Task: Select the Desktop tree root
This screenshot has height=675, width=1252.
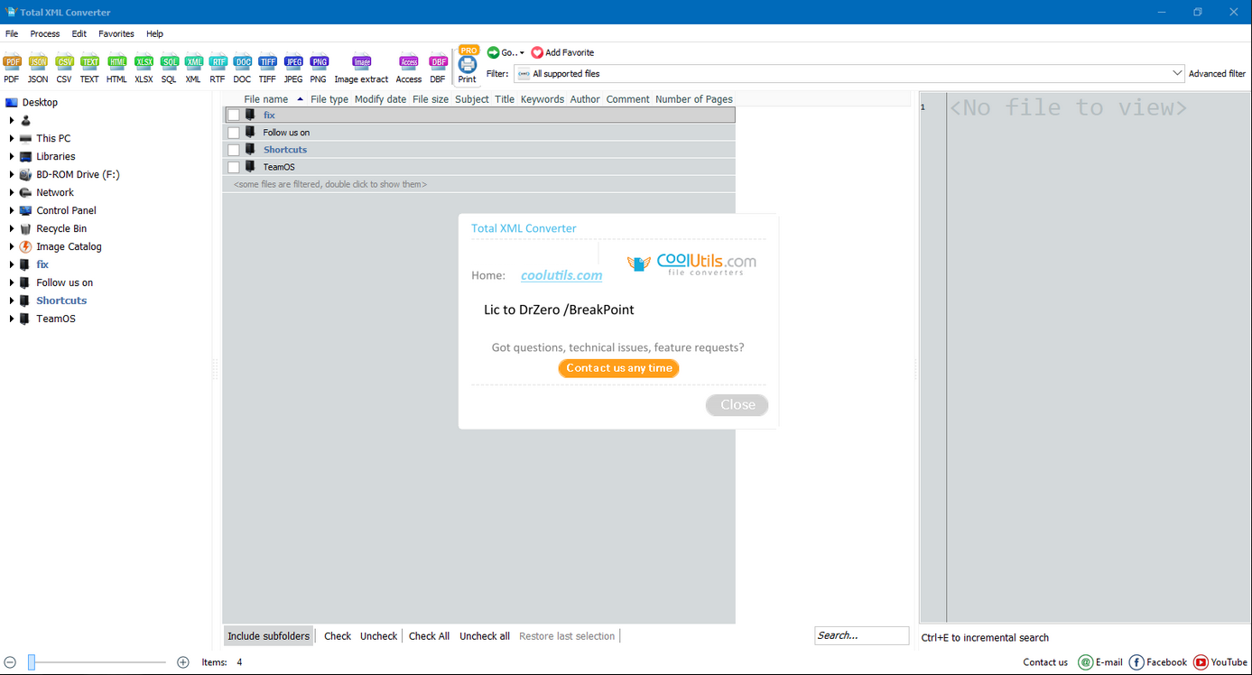Action: [40, 102]
